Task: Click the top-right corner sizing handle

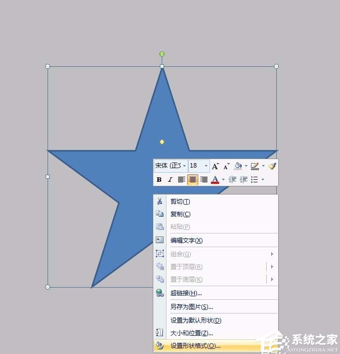Action: [276, 66]
